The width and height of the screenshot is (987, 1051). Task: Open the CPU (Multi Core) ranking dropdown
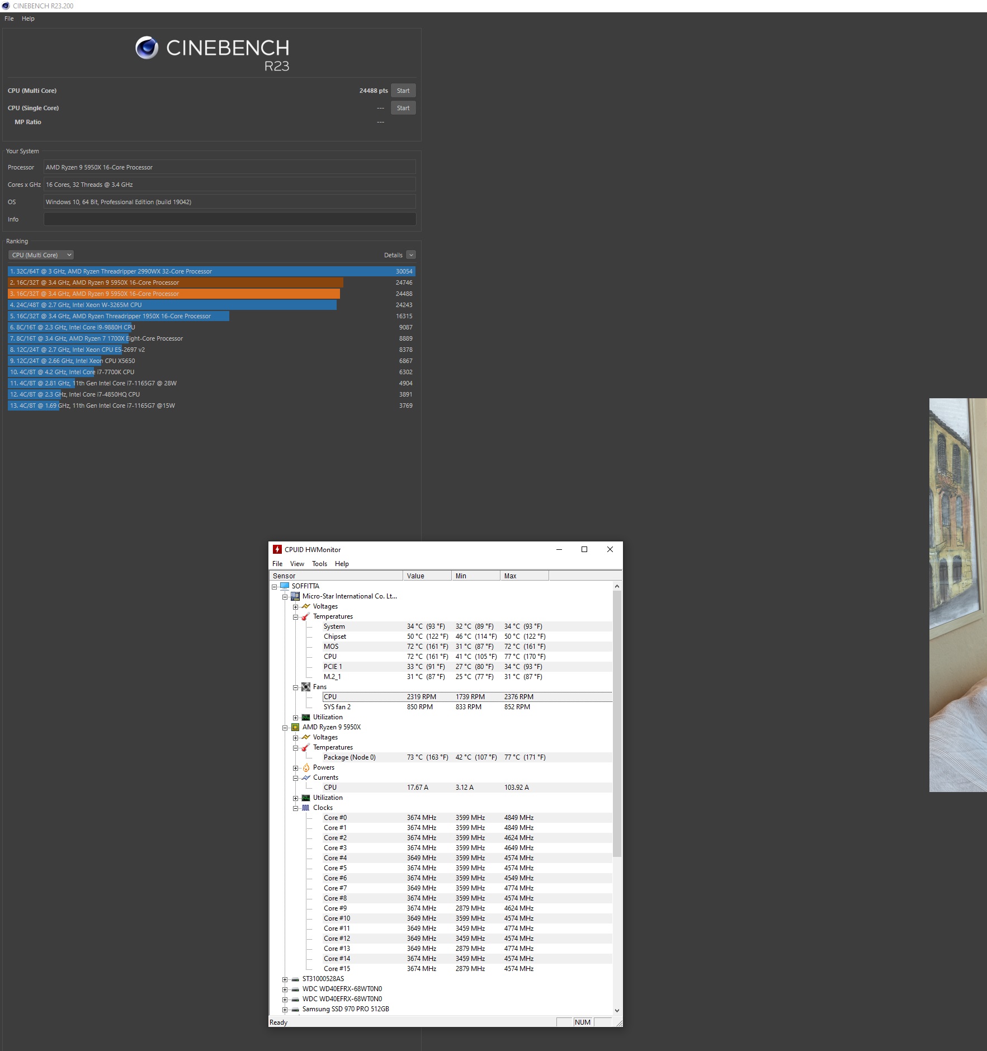click(41, 255)
